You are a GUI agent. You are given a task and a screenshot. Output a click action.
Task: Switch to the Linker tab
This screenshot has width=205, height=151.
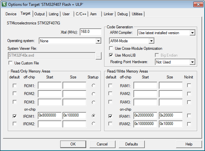coord(108,14)
